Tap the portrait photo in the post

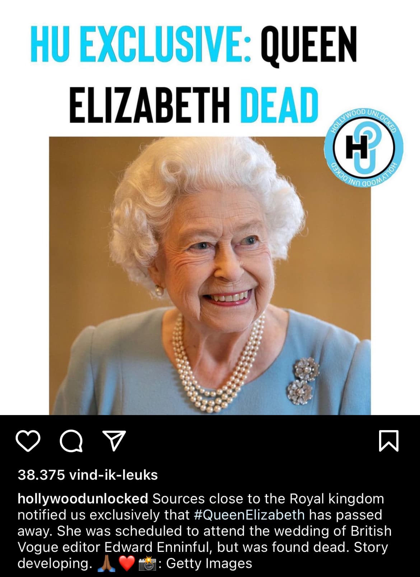click(x=210, y=275)
